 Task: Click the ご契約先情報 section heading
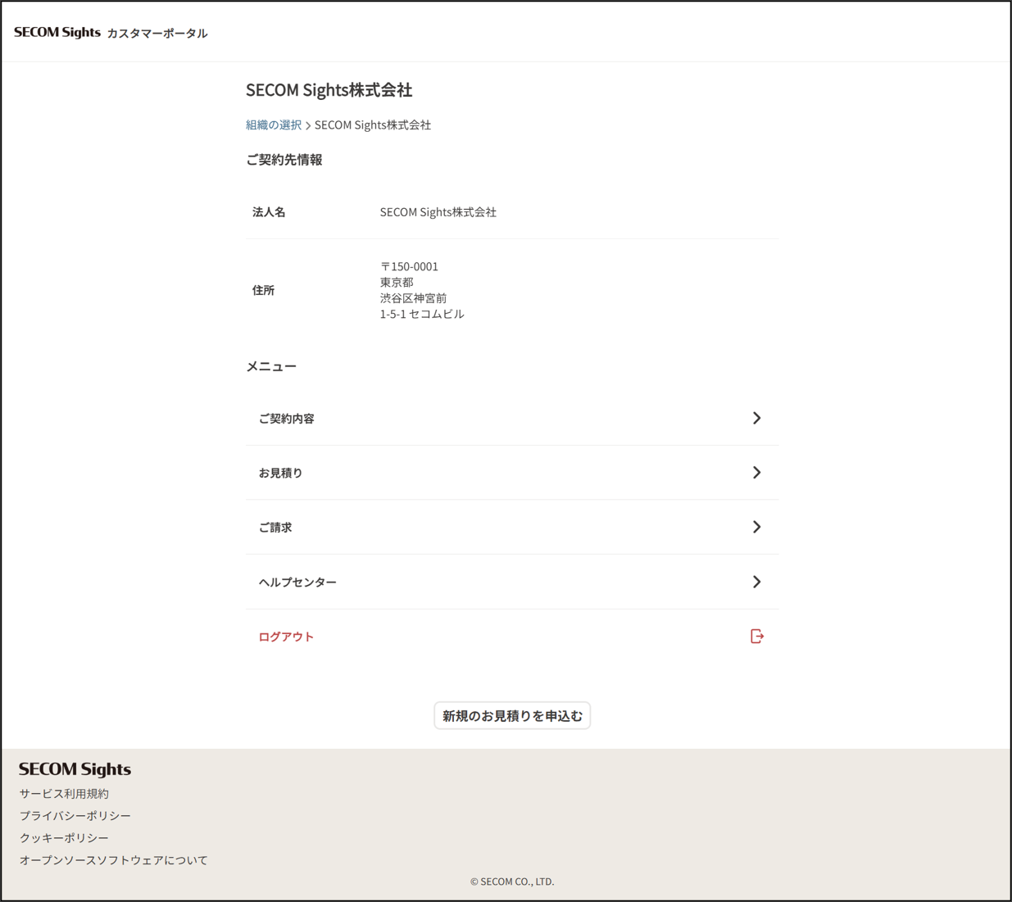[x=284, y=160]
